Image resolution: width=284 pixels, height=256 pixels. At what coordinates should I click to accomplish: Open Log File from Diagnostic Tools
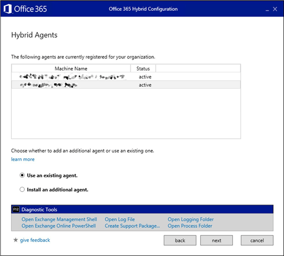pyautogui.click(x=120, y=219)
